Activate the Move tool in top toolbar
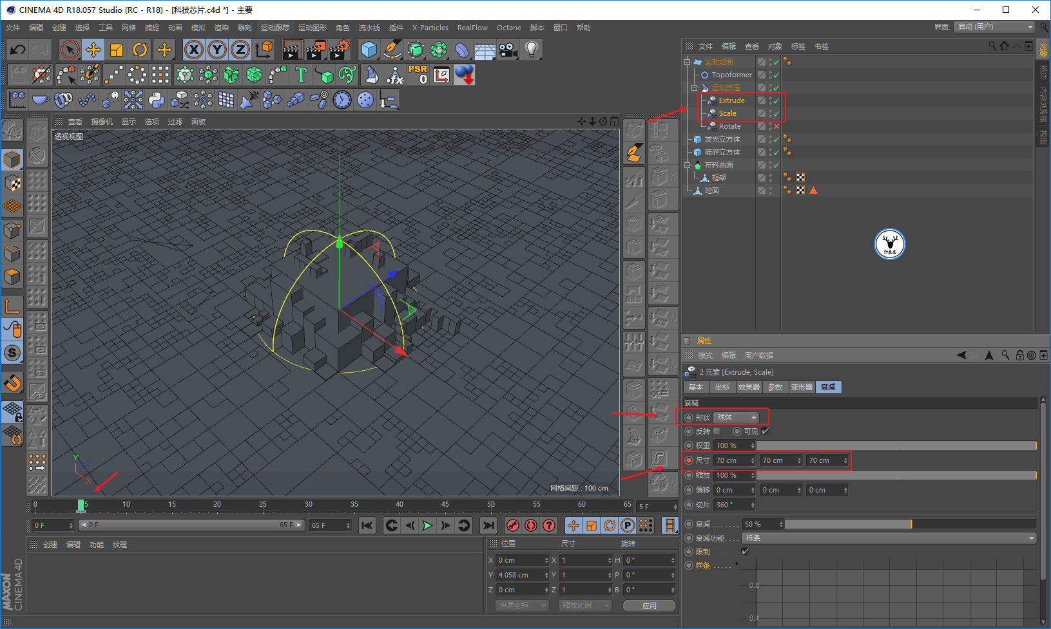This screenshot has height=629, width=1051. click(x=93, y=50)
